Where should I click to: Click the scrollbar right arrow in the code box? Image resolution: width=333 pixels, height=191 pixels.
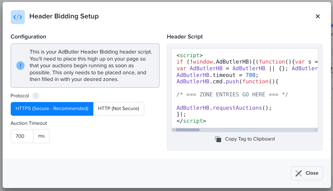(316, 130)
